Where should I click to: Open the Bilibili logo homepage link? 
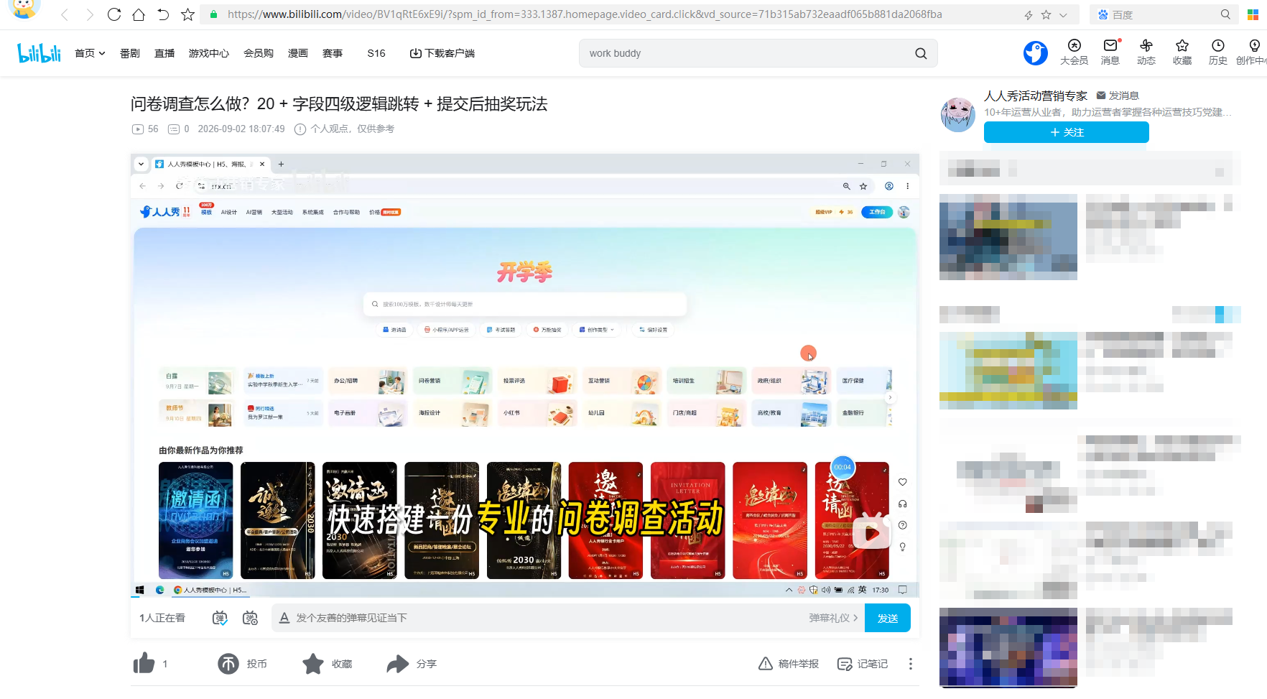coord(39,53)
